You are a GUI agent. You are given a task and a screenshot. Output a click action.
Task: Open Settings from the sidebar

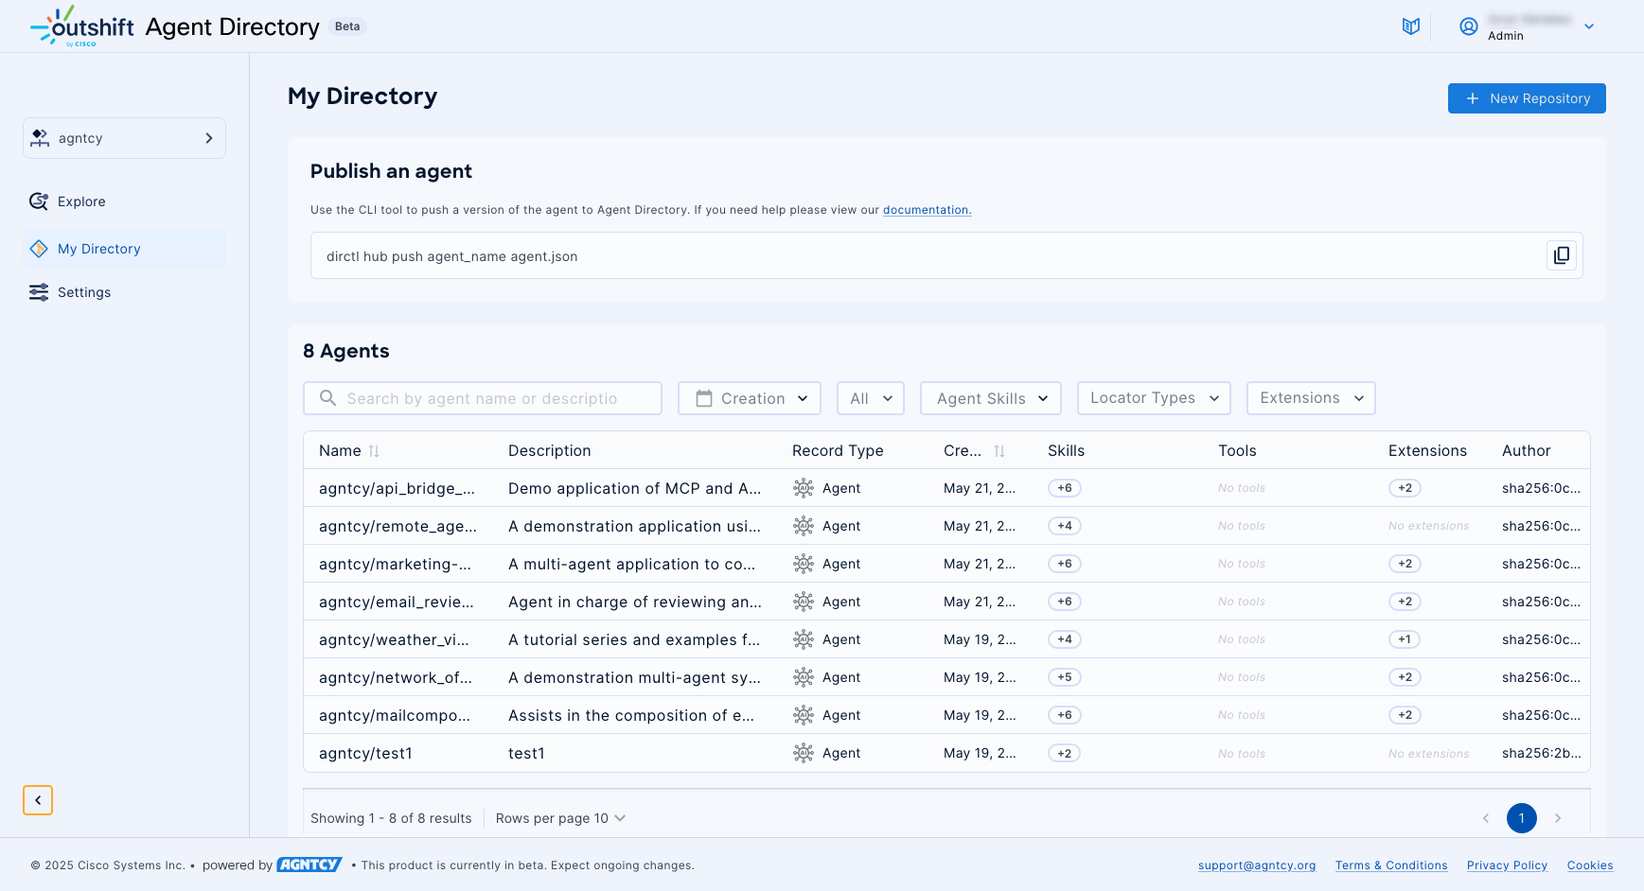pos(84,292)
